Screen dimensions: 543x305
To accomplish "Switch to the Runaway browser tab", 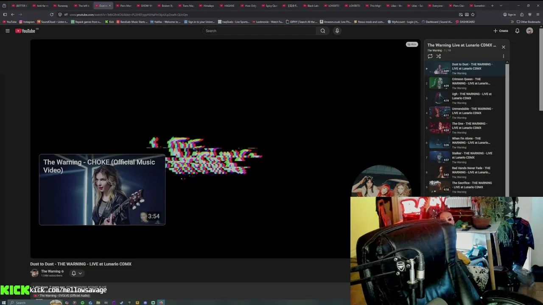I will (62, 6).
